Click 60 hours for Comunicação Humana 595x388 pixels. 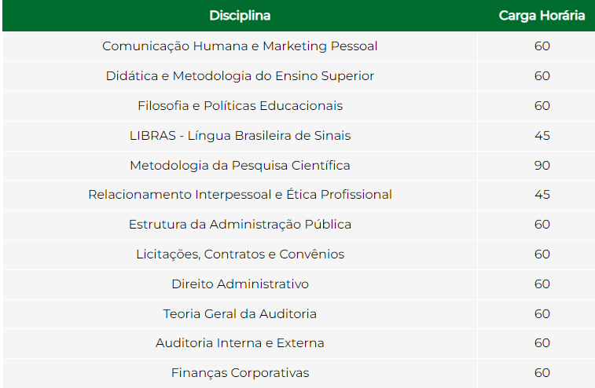click(x=542, y=46)
